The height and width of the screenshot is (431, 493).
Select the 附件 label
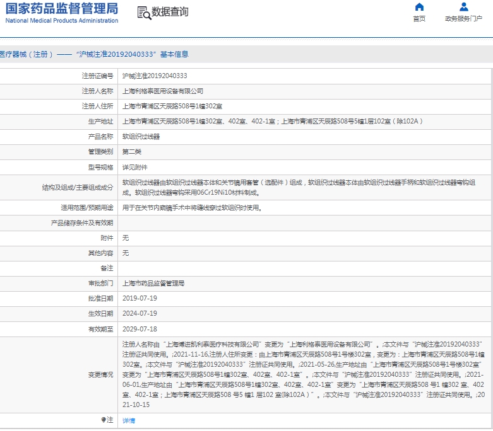click(107, 238)
